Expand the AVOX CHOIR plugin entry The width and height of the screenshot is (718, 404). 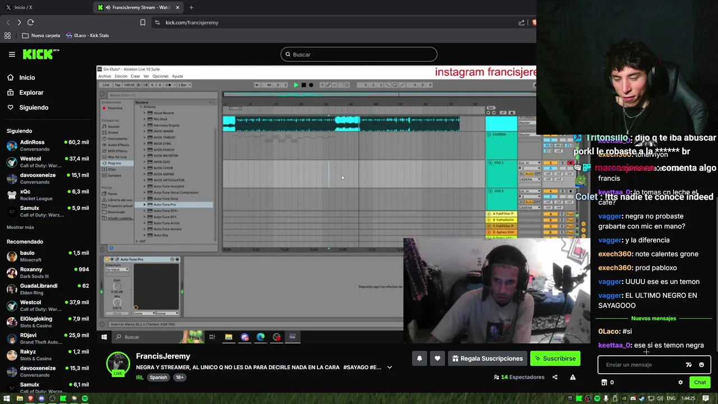coord(144,168)
